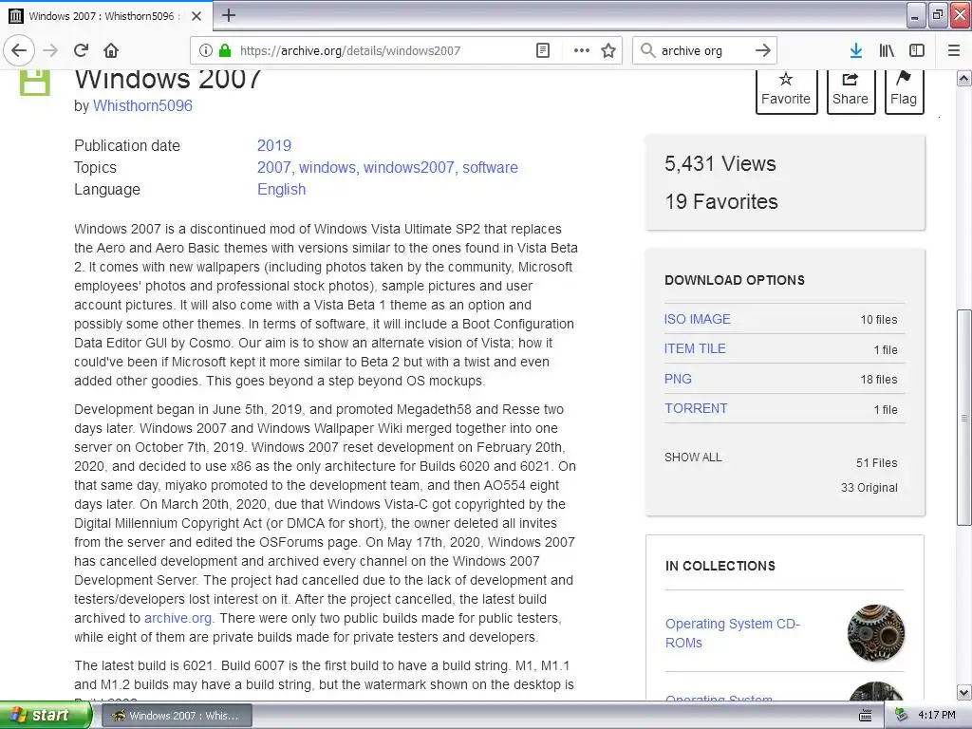This screenshot has width=972, height=729.
Task: Open the Firefox hamburger menu
Action: (x=954, y=51)
